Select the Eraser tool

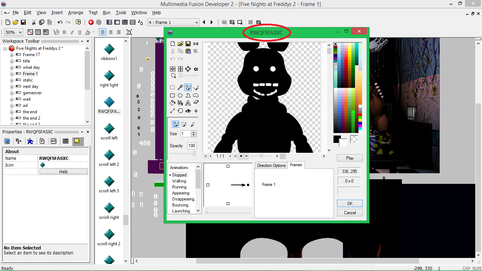(x=196, y=103)
